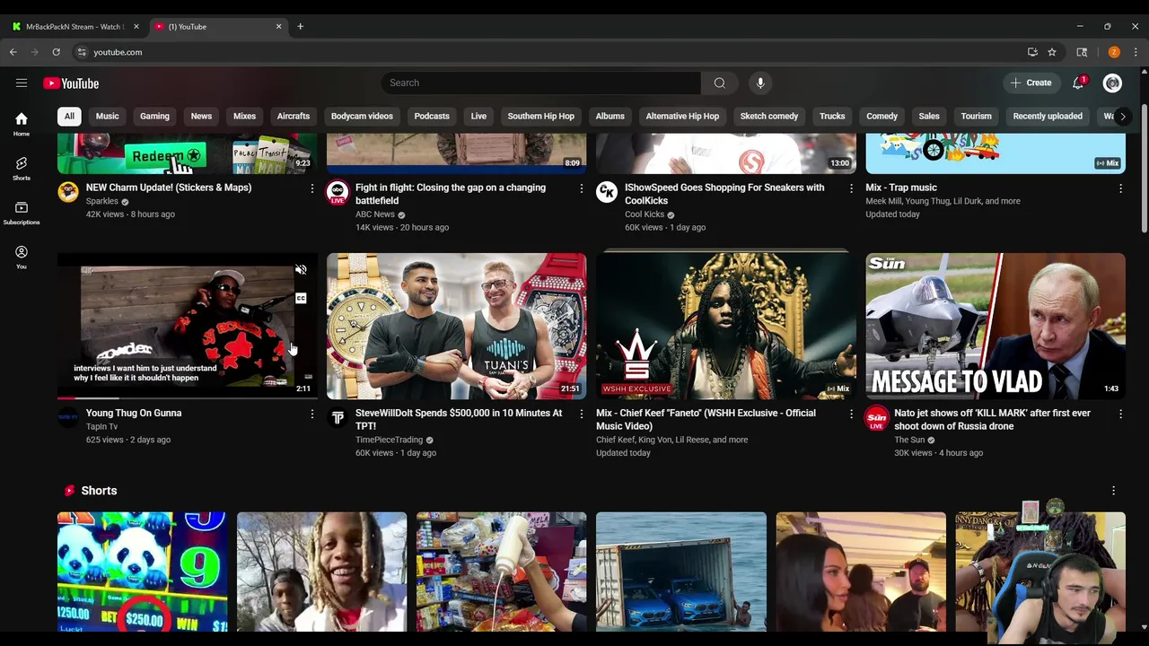Bookmark this page with star icon
Viewport: 1149px width, 646px height.
(x=1052, y=52)
